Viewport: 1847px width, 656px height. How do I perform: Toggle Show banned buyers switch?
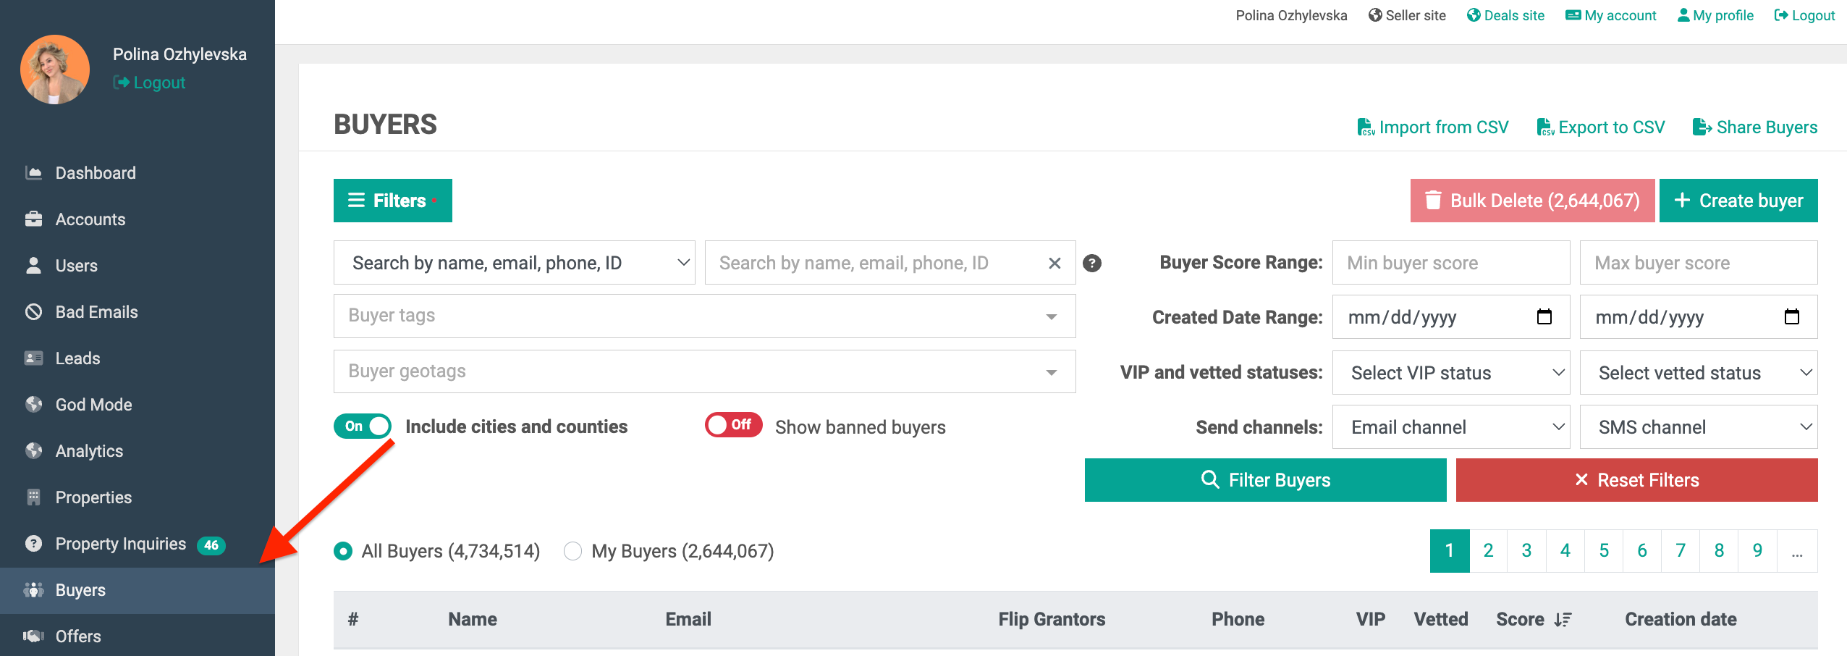pyautogui.click(x=733, y=425)
